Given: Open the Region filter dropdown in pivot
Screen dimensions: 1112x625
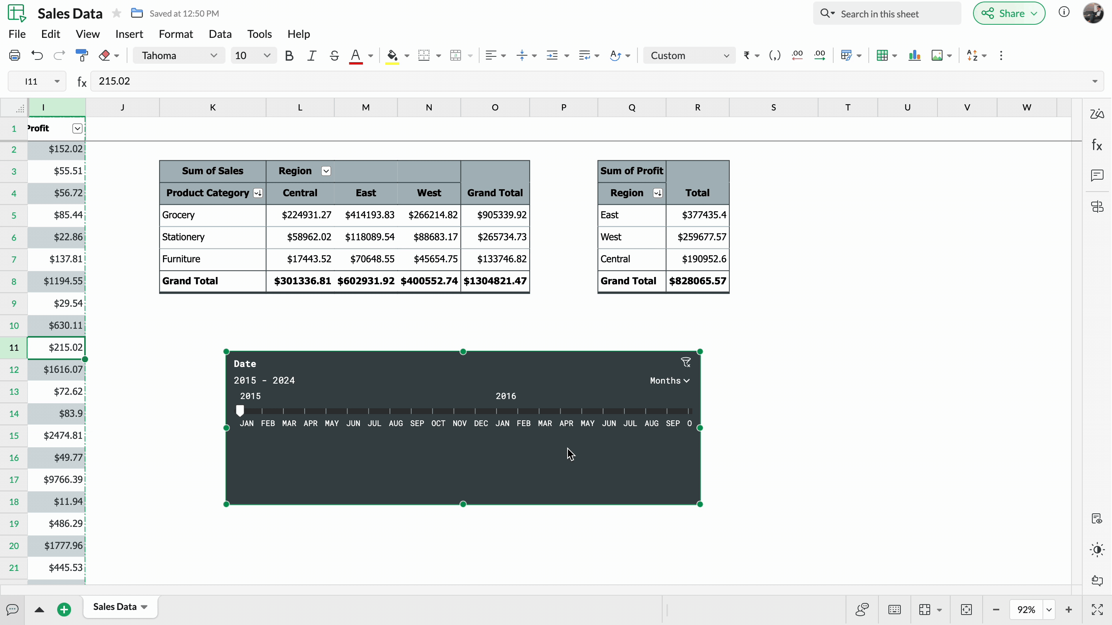Looking at the screenshot, I should 326,171.
